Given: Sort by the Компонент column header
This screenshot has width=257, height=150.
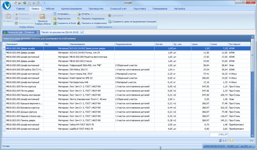Looking at the screenshot, I should point(25,44).
